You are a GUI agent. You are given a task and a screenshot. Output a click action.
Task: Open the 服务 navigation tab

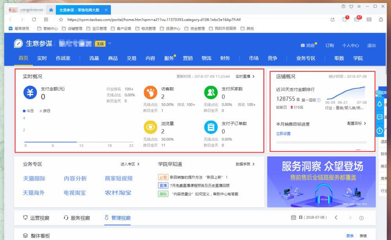point(169,58)
